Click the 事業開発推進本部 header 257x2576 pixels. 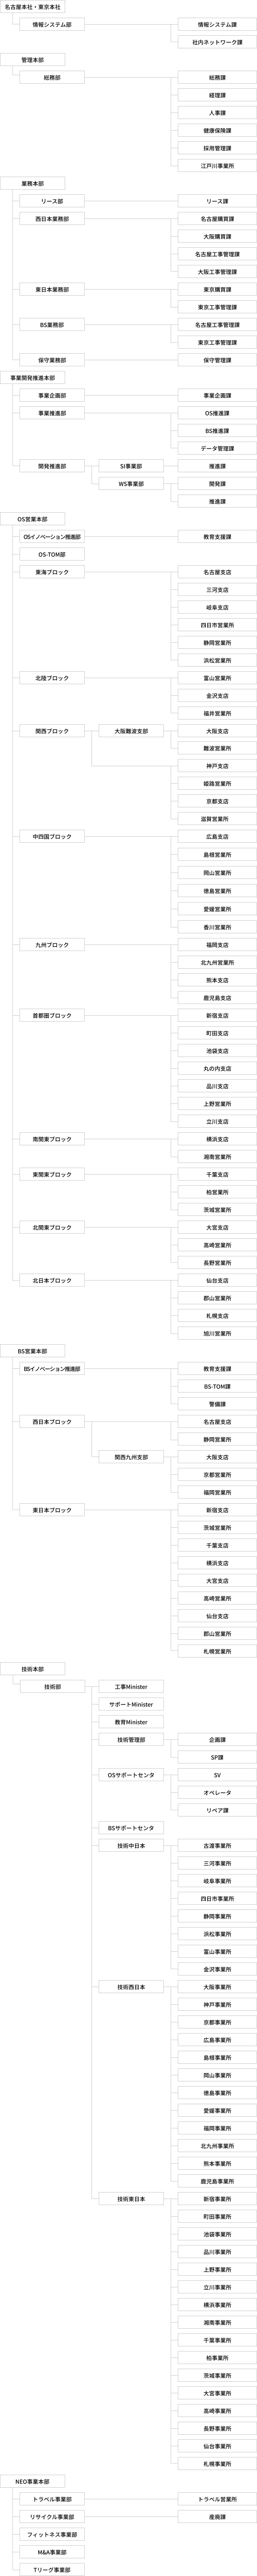point(33,378)
